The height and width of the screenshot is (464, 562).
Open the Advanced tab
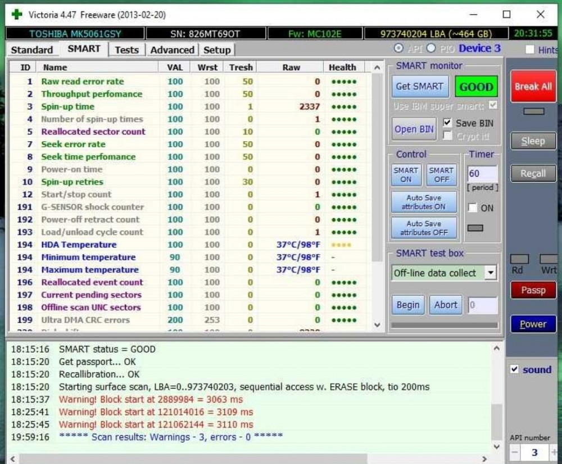click(172, 49)
